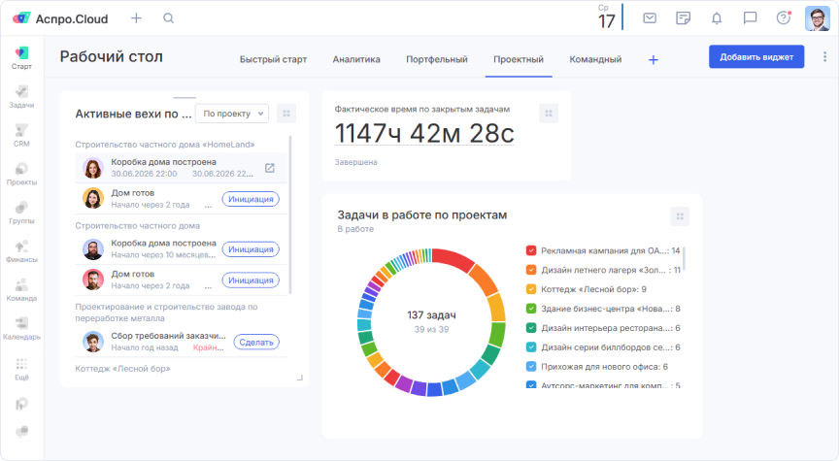The image size is (839, 461).
Task: Switch to the Командный tab
Action: coord(595,59)
